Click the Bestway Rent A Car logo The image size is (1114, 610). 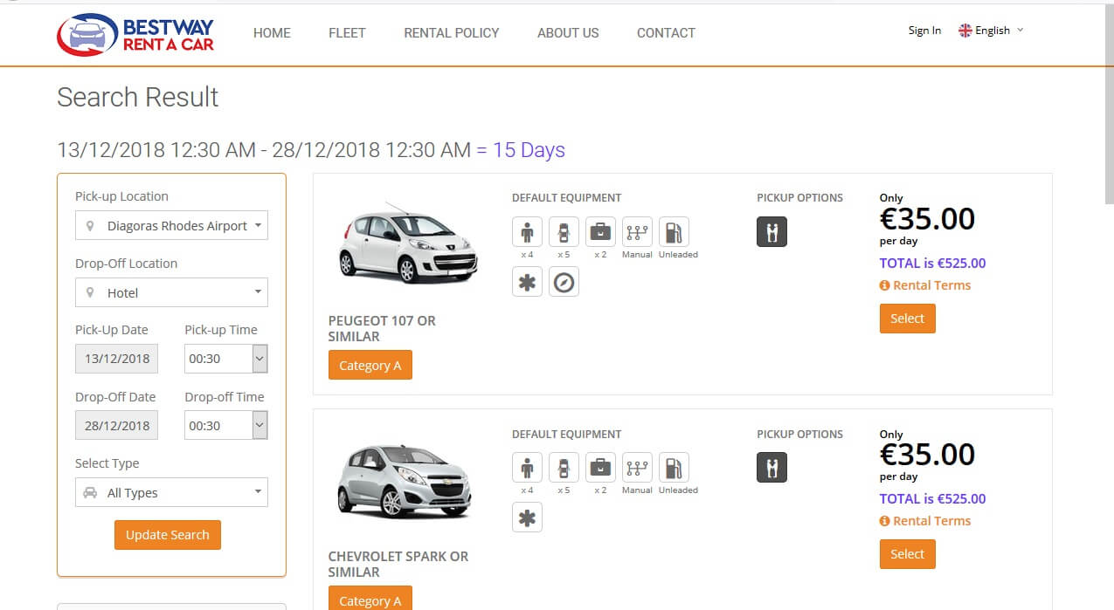click(x=135, y=33)
